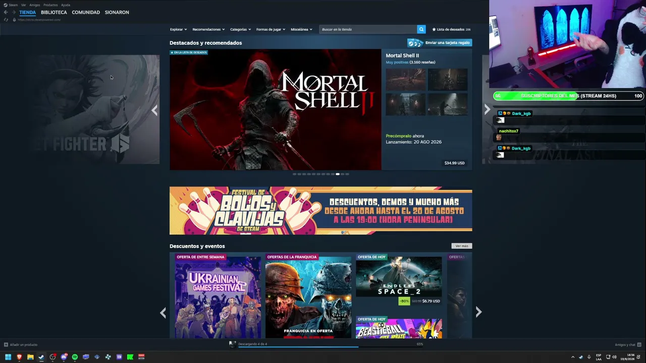Screen dimensions: 646x363
Task: Switch to the BIBLIOTECA tab
Action: point(54,12)
